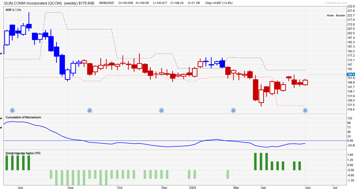
Task: Click the Trend Impulse Factor (TIF) panel title
Action: [23, 153]
